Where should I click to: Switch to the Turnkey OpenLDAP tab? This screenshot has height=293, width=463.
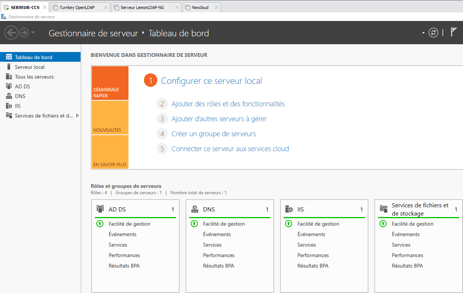click(x=77, y=7)
